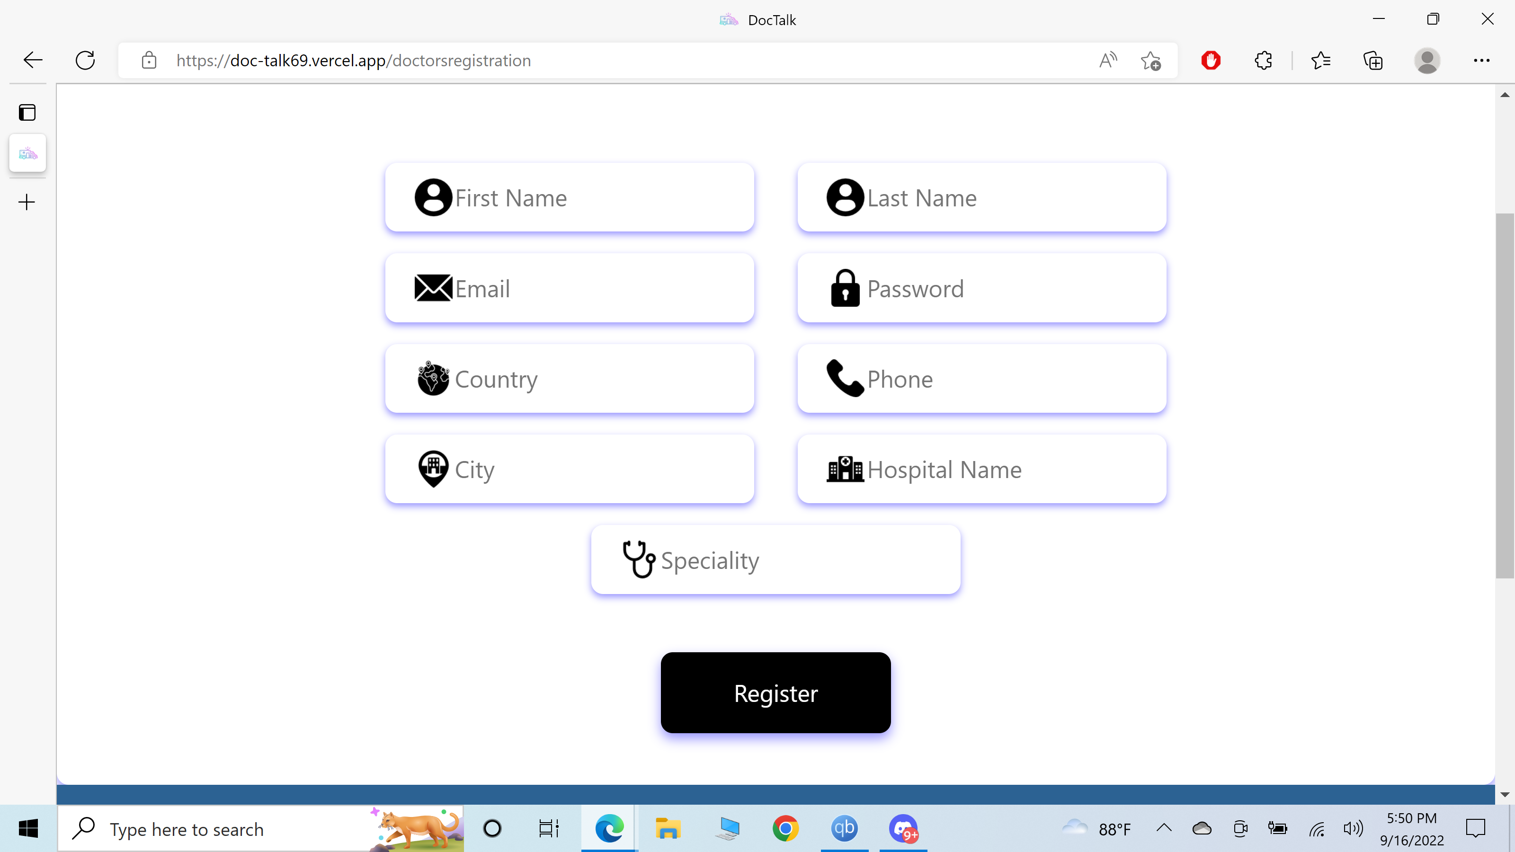1515x852 pixels.
Task: Click the Password padlock icon
Action: pos(845,288)
